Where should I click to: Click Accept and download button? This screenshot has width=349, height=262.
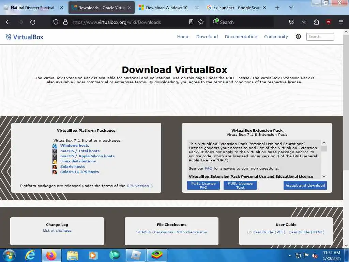click(305, 185)
